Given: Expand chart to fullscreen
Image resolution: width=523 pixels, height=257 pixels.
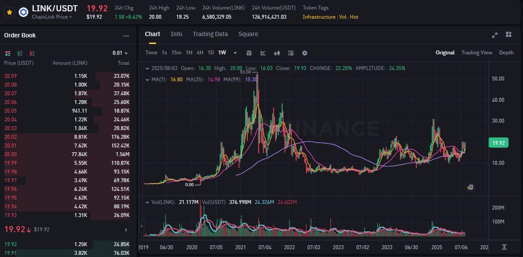Looking at the screenshot, I should tap(495, 35).
